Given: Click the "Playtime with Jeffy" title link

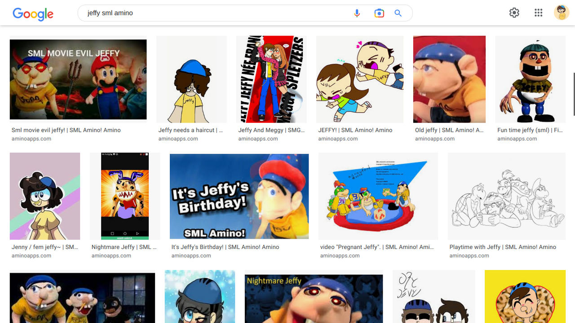Looking at the screenshot, I should [x=503, y=247].
